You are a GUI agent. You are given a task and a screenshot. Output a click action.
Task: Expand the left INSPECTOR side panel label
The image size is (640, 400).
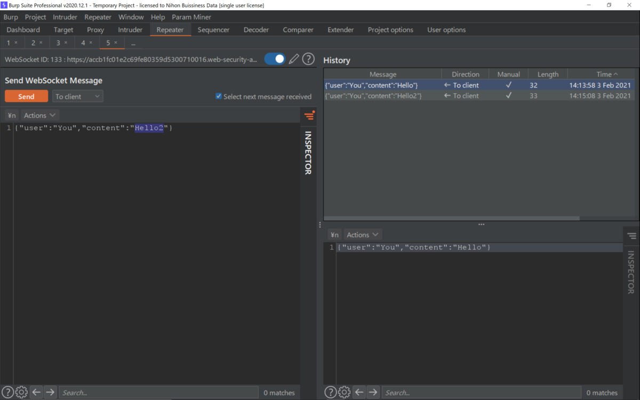[x=308, y=153]
